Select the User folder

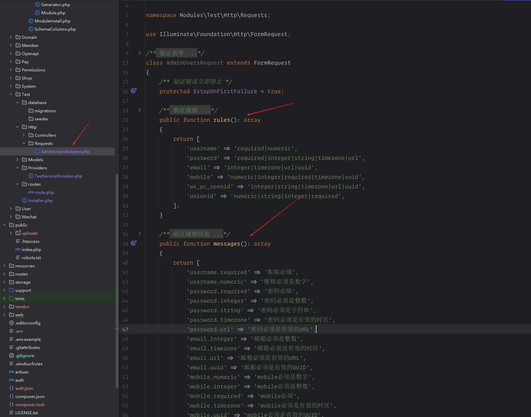[x=26, y=208]
